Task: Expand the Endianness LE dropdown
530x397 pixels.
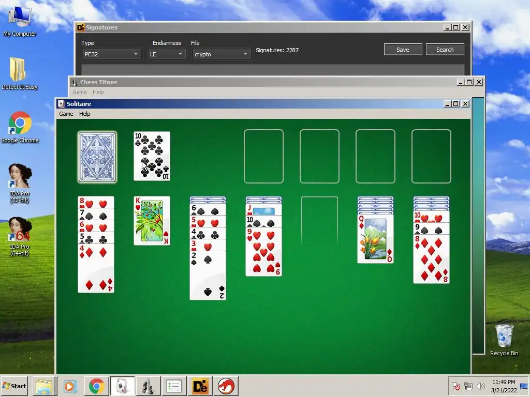Action: point(167,54)
